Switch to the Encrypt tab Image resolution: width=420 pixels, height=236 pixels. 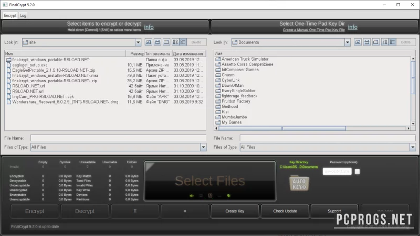pyautogui.click(x=10, y=16)
